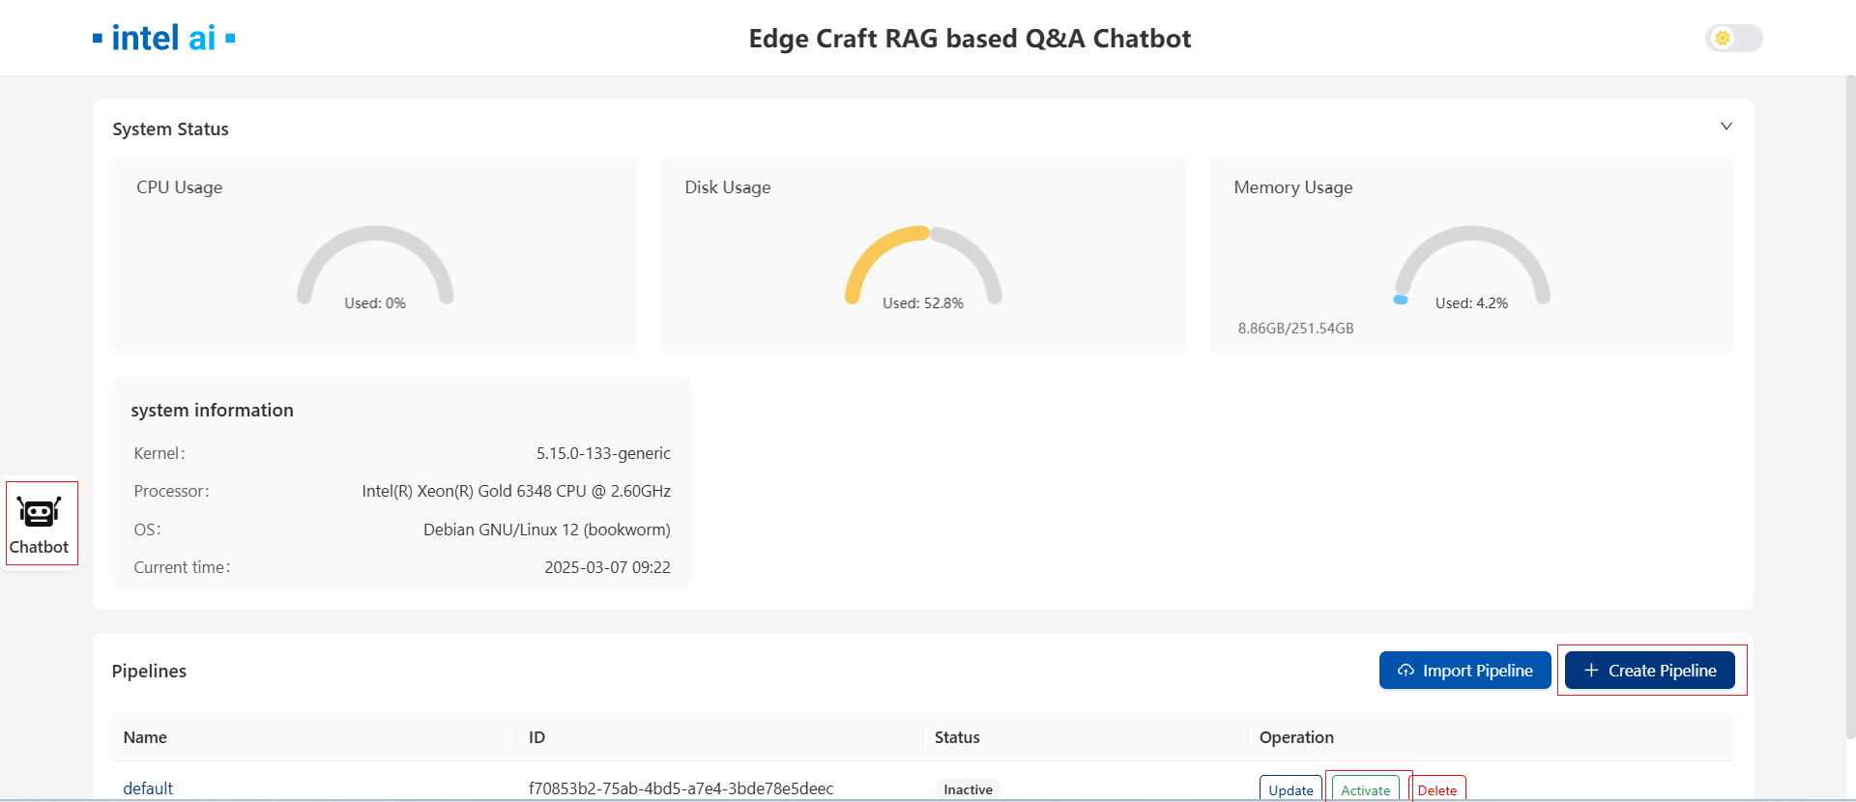Click the cloud upload icon on Import Pipeline

(x=1406, y=671)
